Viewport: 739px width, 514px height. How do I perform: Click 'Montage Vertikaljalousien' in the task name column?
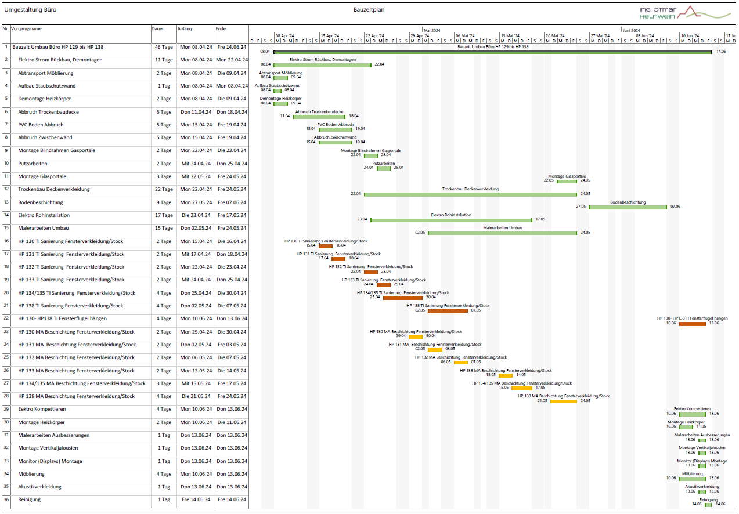(x=48, y=448)
